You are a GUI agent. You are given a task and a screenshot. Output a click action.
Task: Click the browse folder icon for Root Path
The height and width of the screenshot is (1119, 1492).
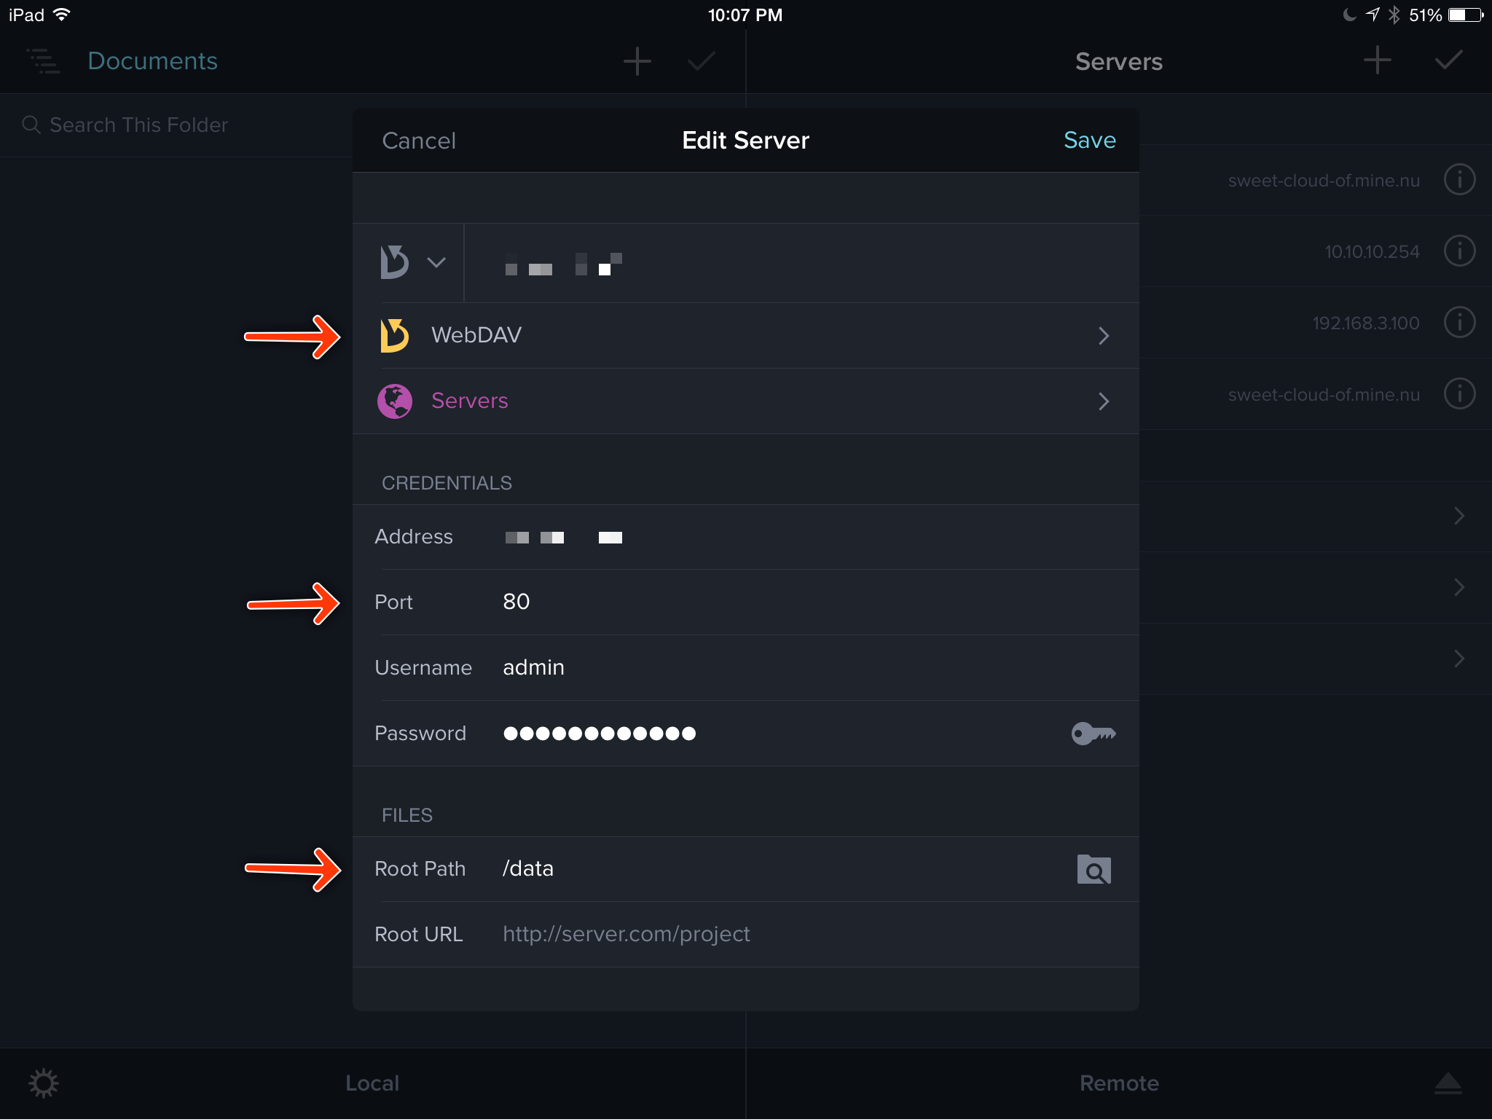coord(1094,870)
